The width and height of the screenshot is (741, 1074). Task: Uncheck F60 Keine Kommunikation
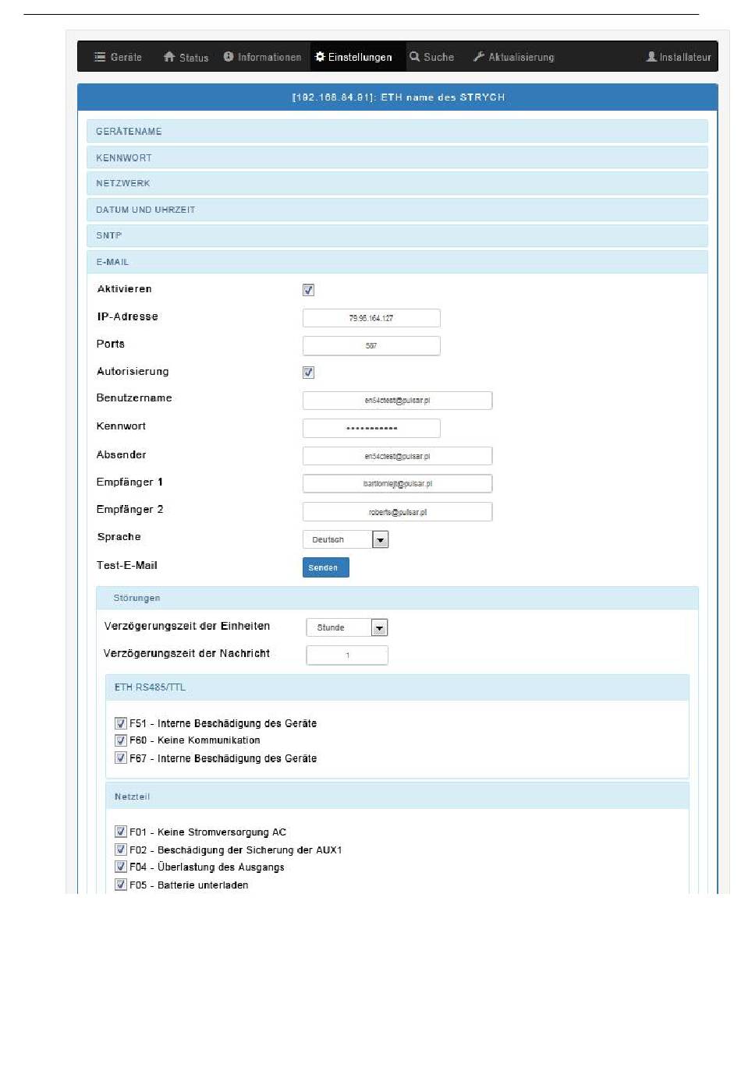(x=121, y=740)
